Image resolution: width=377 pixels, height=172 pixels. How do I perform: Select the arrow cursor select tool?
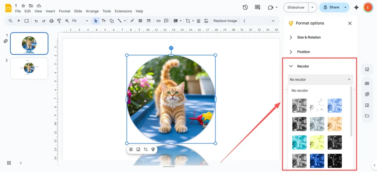coord(96,21)
